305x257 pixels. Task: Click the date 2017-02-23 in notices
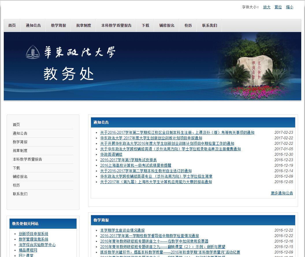tap(284, 132)
